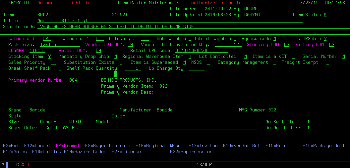
Task: Toggle the Tablet Capable Y flag
Action: [235, 39]
